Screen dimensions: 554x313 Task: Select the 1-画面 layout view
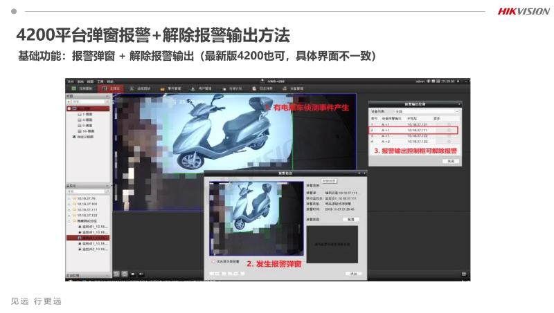click(x=85, y=114)
